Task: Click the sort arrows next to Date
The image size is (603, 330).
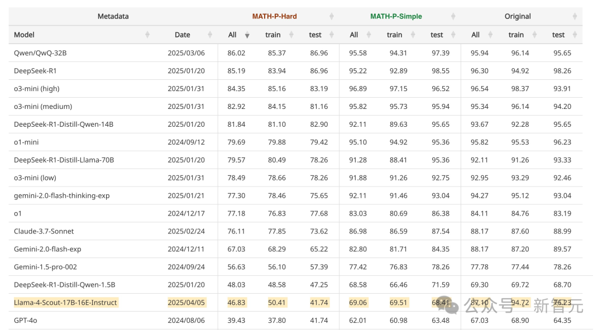Action: point(210,35)
